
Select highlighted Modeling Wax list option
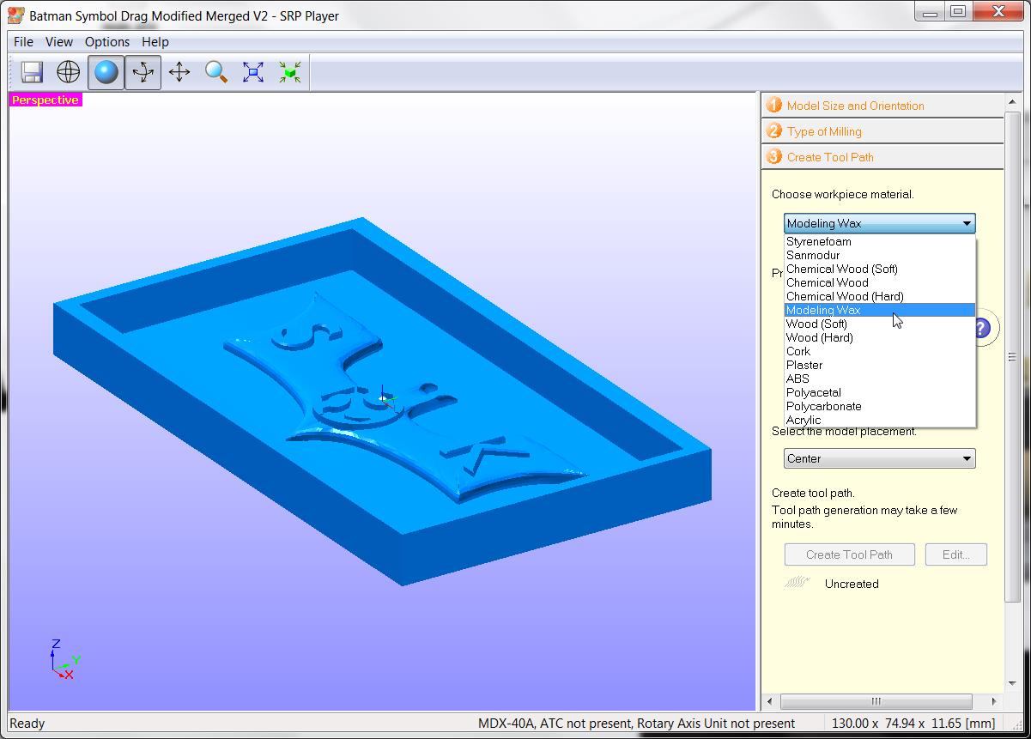[x=880, y=310]
